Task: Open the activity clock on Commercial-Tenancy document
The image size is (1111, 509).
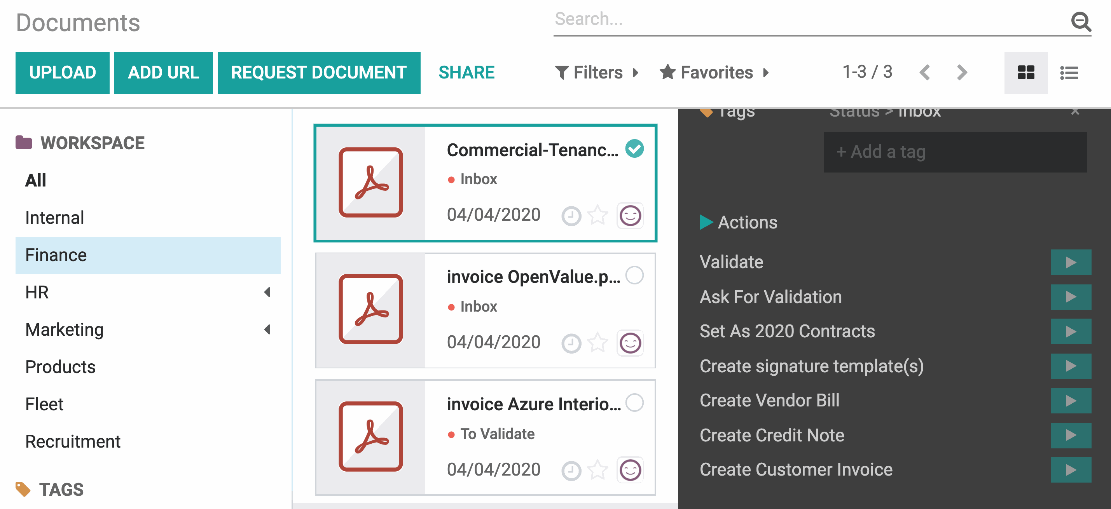Action: click(x=571, y=216)
